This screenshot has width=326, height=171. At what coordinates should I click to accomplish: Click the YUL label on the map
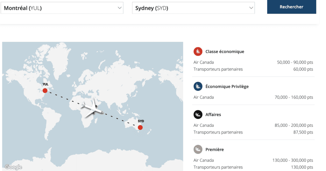[45, 84]
